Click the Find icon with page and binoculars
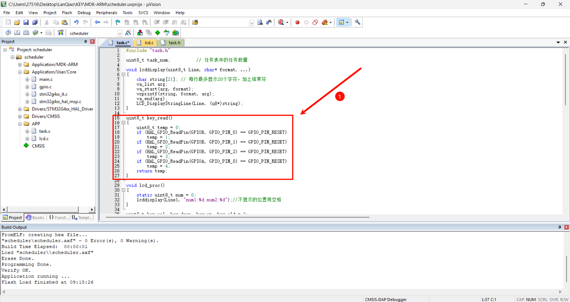 coord(260,22)
